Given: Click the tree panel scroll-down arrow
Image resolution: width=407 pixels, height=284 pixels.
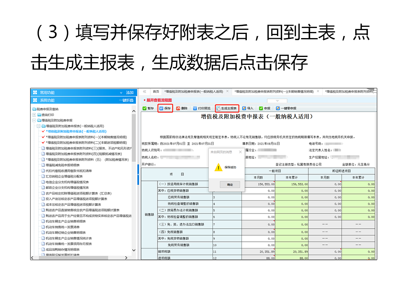Looking at the screenshot, I should coord(134,250).
